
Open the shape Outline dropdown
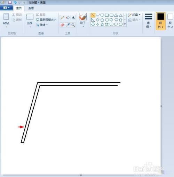pos(134,15)
